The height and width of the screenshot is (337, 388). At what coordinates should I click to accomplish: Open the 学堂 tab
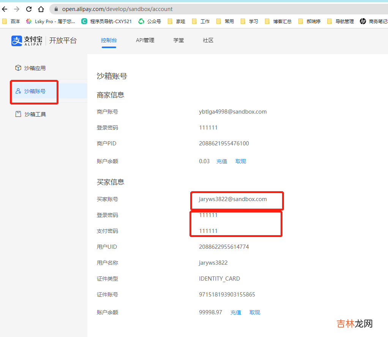(178, 40)
